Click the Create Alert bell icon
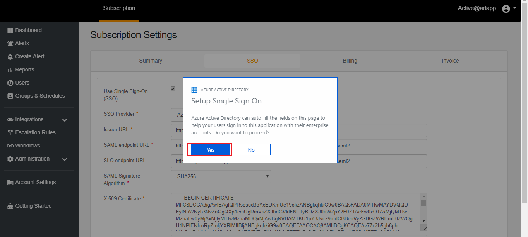This screenshot has height=237, width=528. click(10, 57)
